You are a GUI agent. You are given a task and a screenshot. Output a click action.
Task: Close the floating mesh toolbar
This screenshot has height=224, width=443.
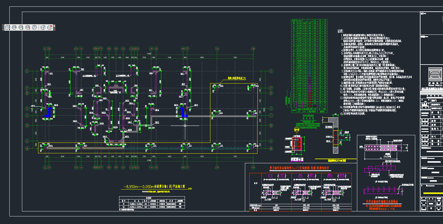tap(54, 26)
